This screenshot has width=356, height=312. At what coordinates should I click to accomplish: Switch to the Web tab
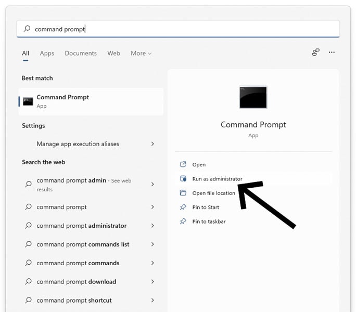click(113, 54)
